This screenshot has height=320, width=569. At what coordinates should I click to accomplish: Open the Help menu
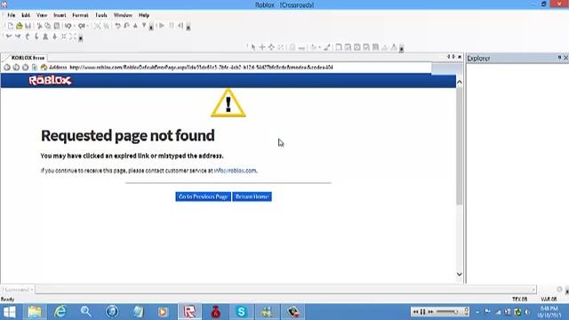pos(144,15)
